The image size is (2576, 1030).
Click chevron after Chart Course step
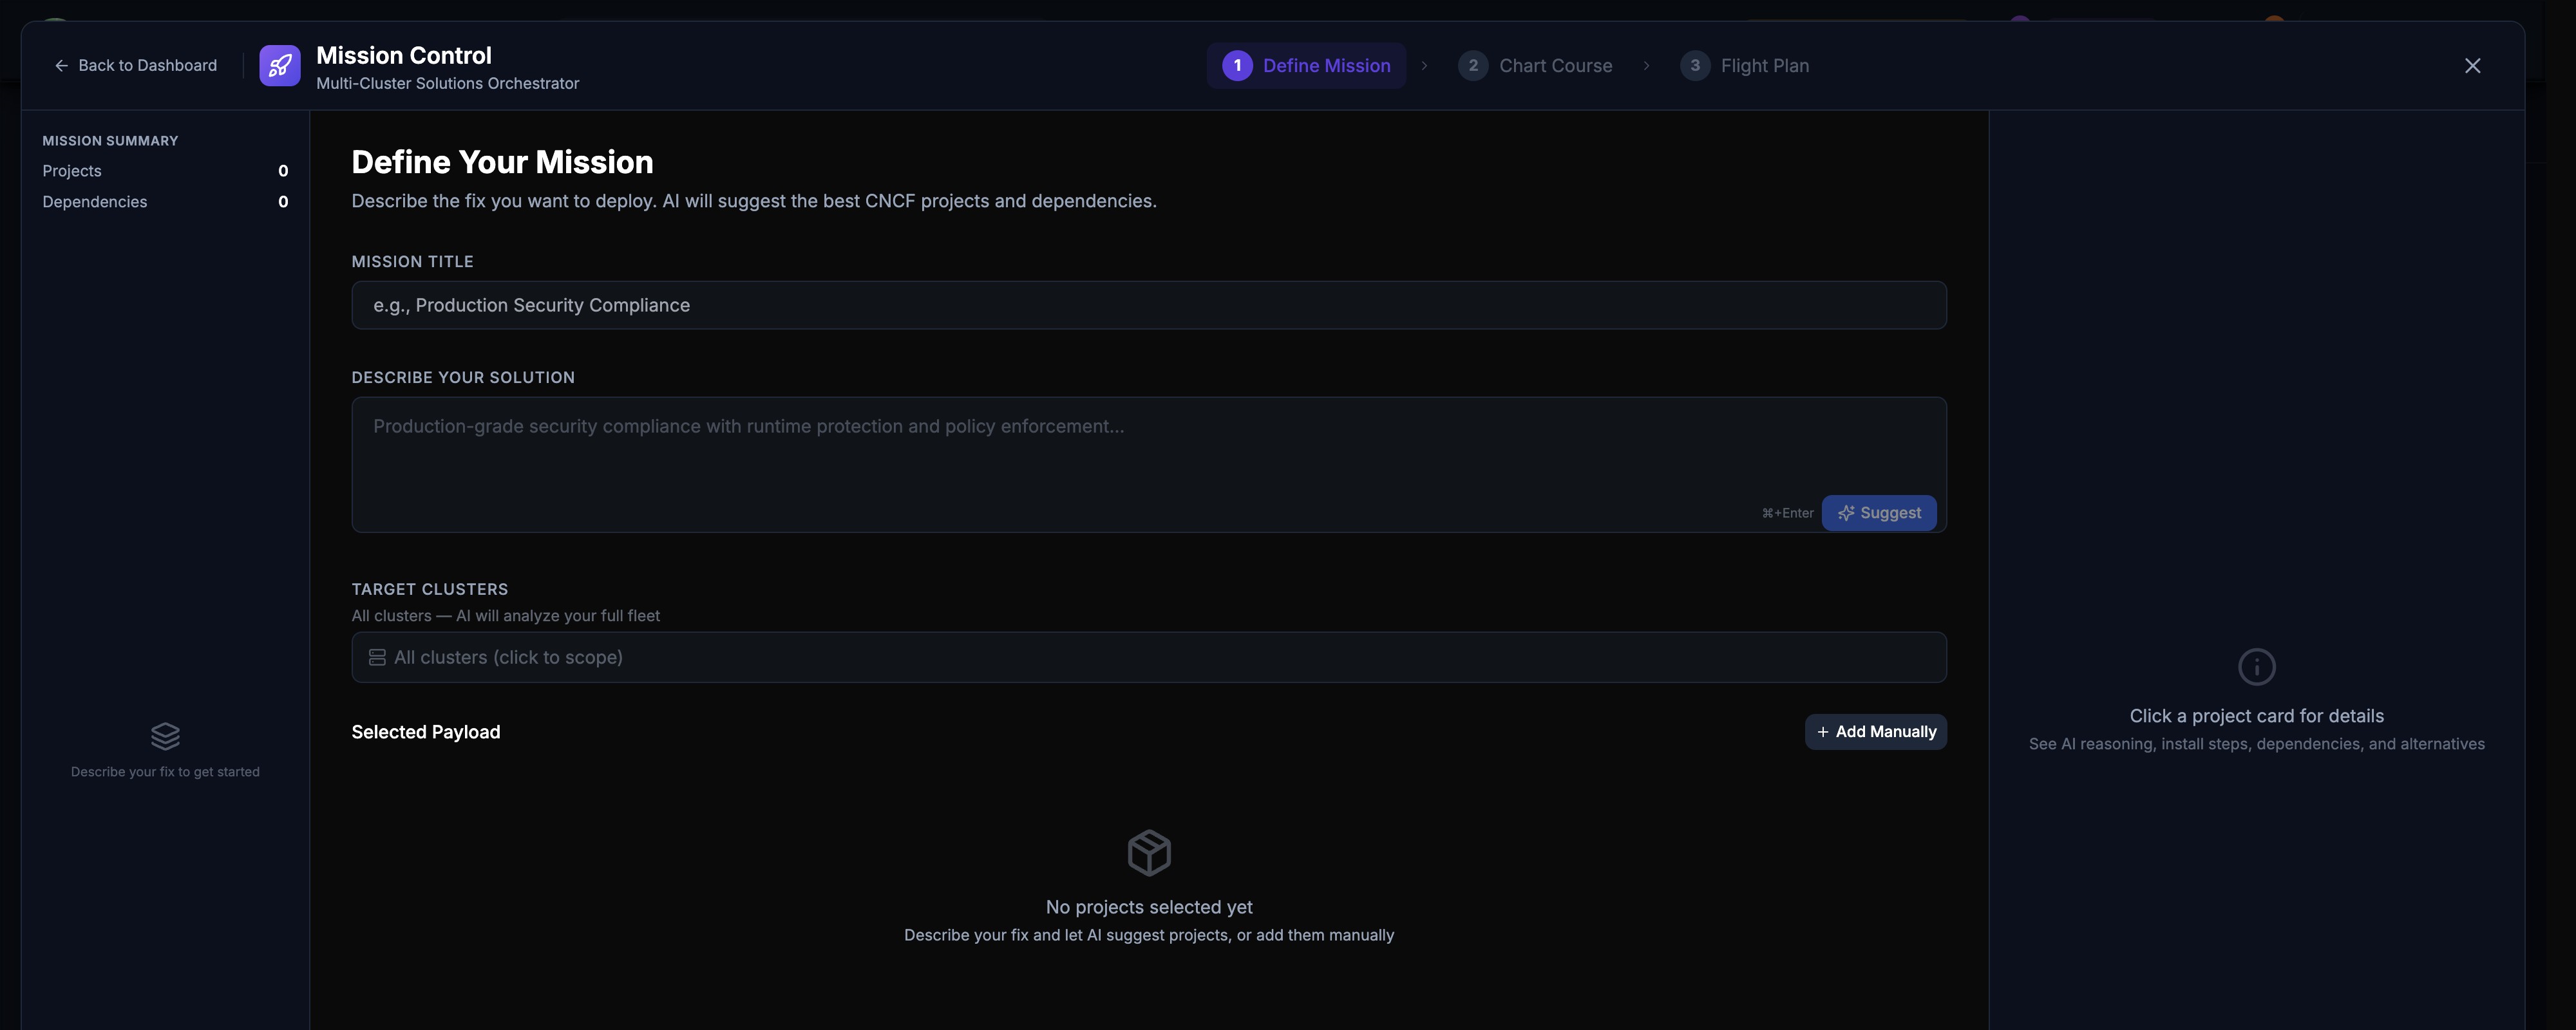[1646, 66]
